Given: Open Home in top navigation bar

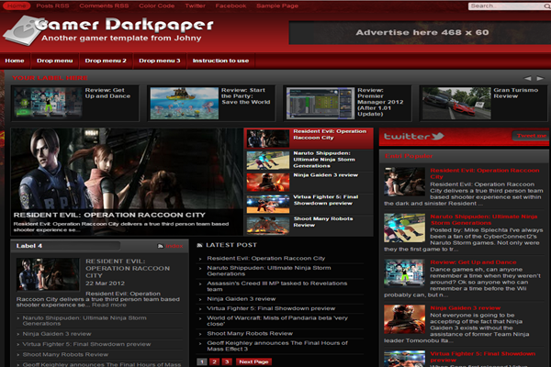Looking at the screenshot, I should 17,6.
